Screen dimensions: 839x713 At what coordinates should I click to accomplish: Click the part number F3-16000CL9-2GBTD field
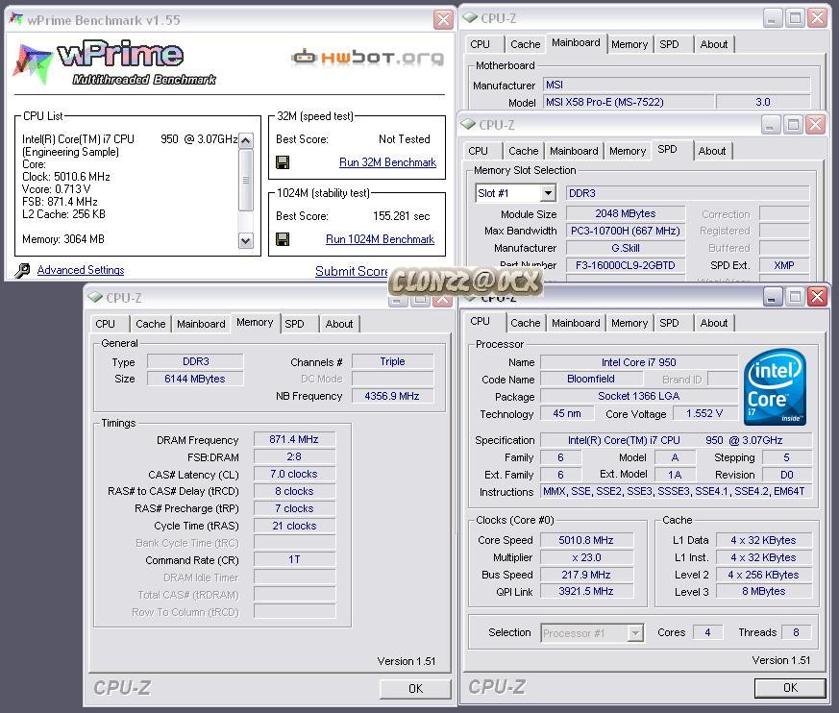click(x=625, y=265)
